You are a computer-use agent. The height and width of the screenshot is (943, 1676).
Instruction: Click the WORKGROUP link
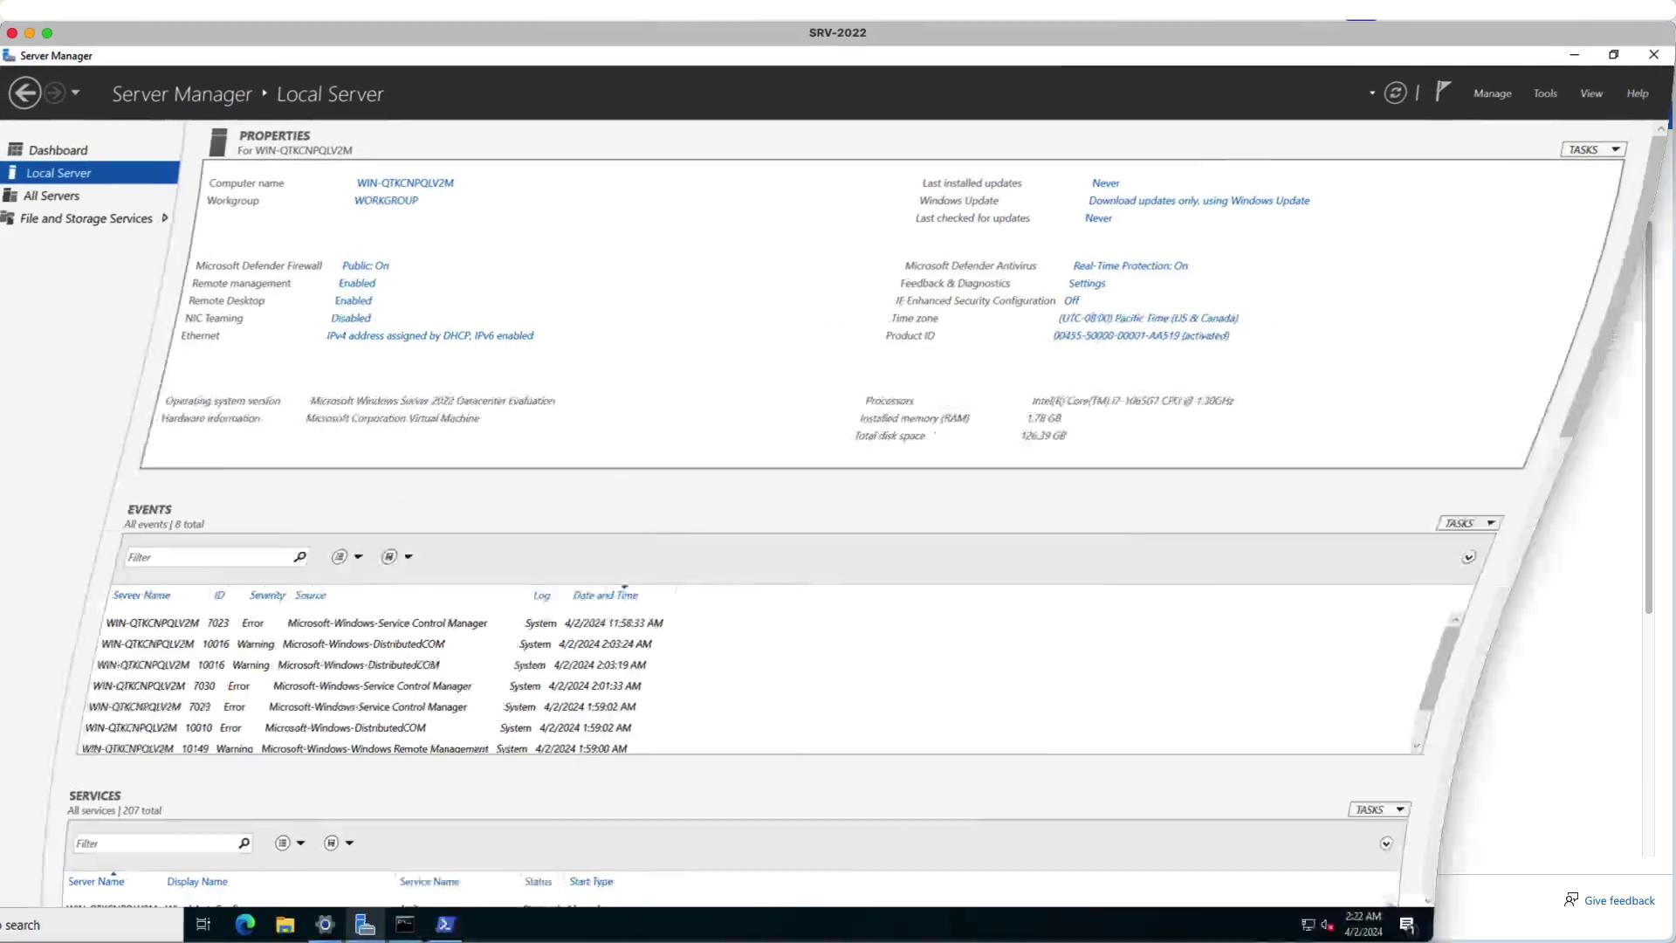coord(386,201)
